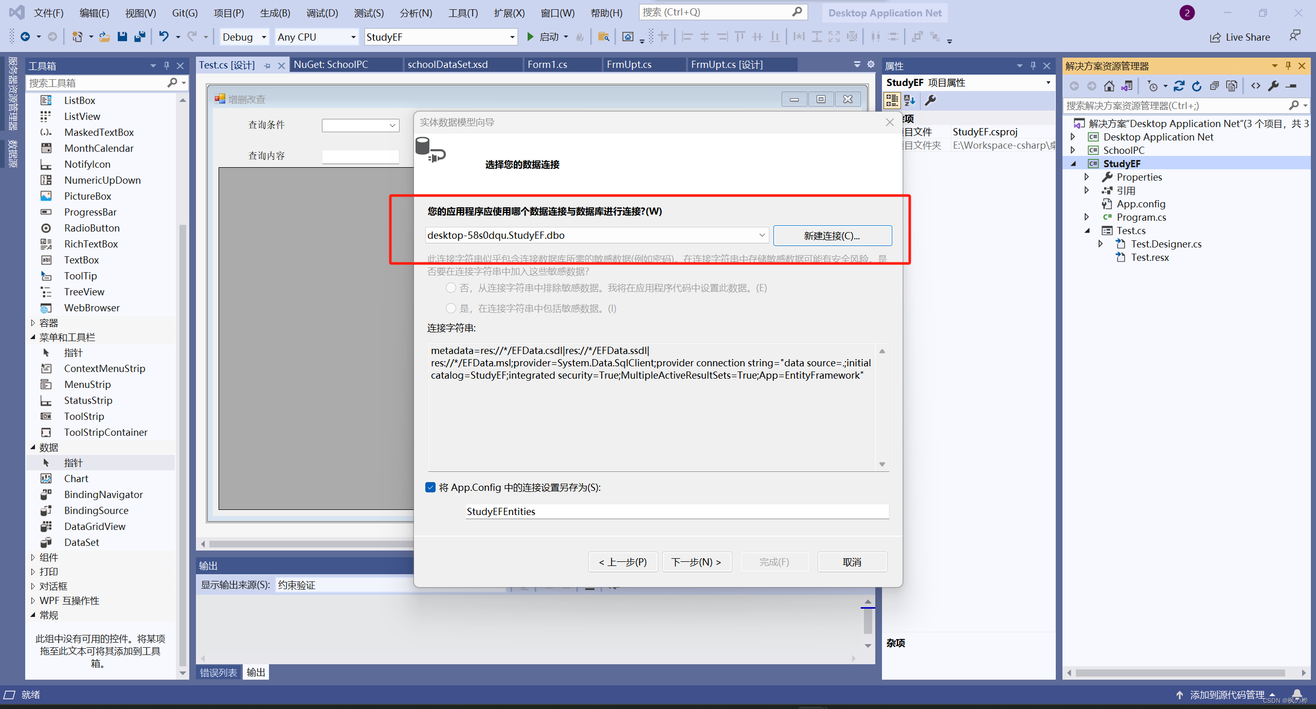Screen dimensions: 1316x709
Task: Click the green Start debugging arrow
Action: coord(530,37)
